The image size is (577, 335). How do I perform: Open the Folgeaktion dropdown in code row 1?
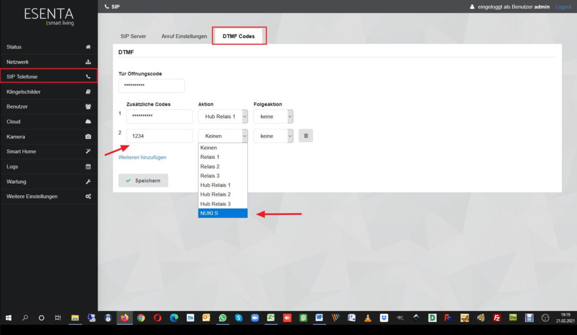(273, 116)
